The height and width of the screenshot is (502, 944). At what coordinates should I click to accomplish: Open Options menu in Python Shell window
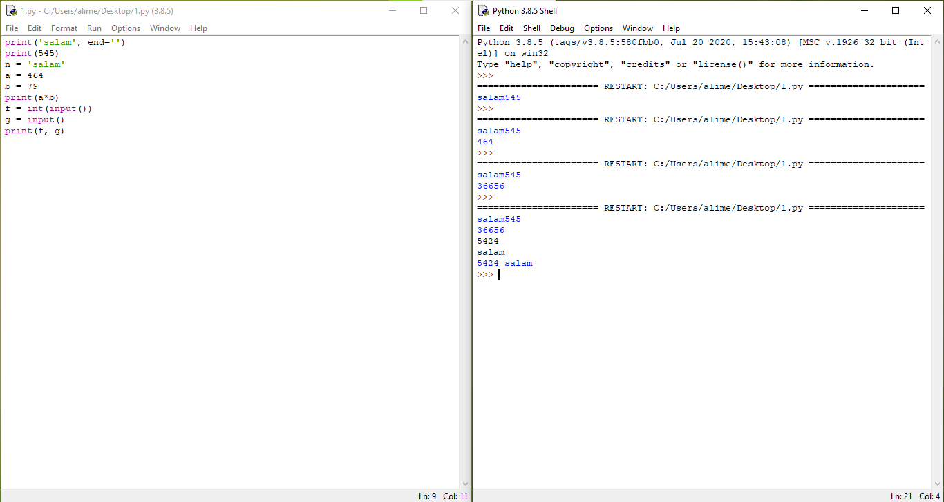[x=598, y=28]
